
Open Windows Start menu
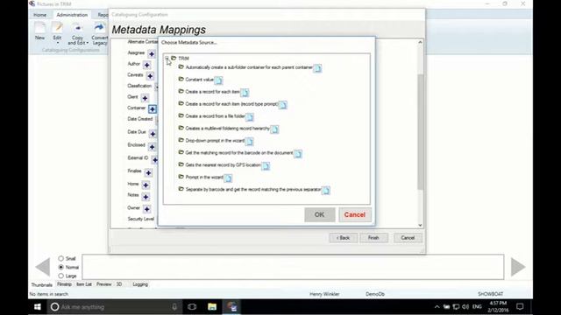38,307
